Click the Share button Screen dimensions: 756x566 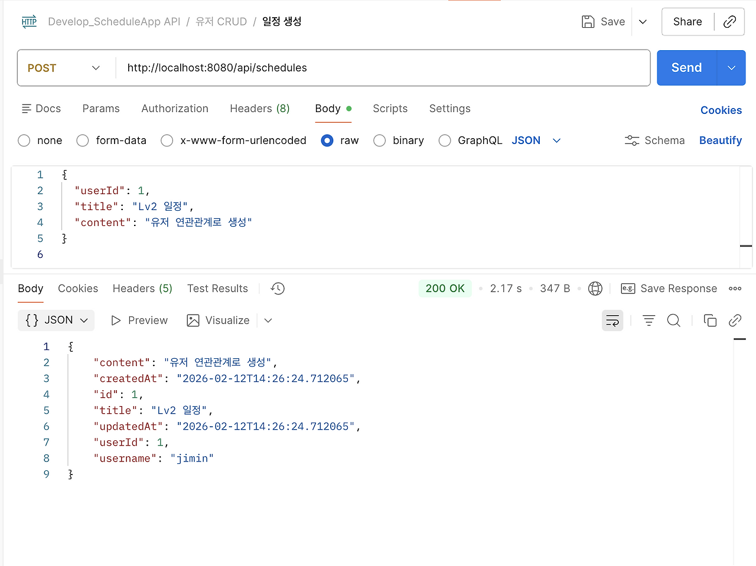coord(687,22)
